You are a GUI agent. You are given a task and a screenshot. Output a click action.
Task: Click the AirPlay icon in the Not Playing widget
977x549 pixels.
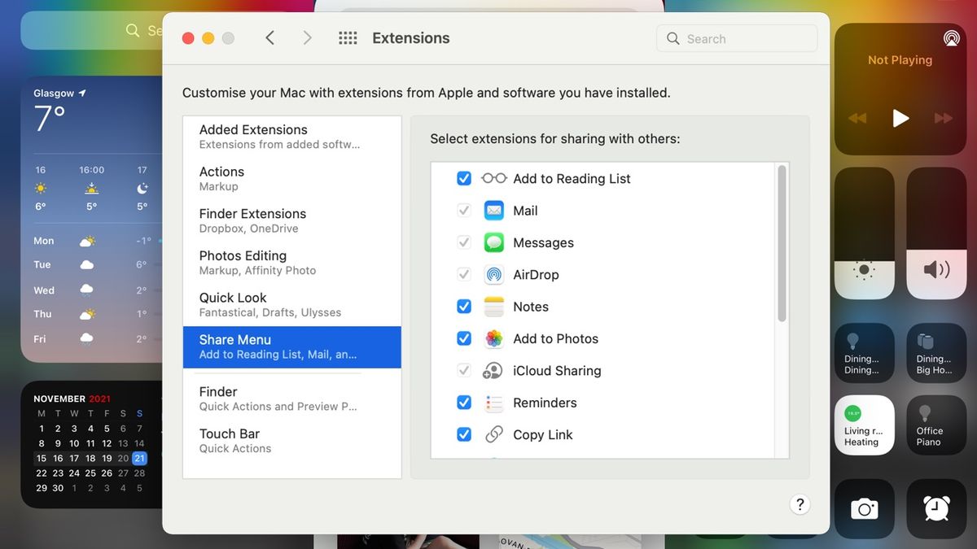(x=952, y=37)
